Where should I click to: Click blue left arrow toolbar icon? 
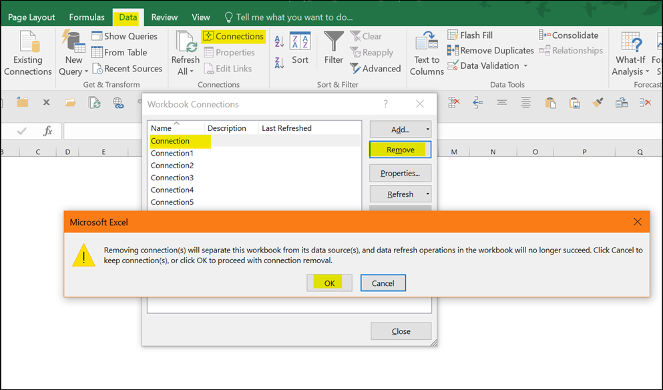[478, 102]
